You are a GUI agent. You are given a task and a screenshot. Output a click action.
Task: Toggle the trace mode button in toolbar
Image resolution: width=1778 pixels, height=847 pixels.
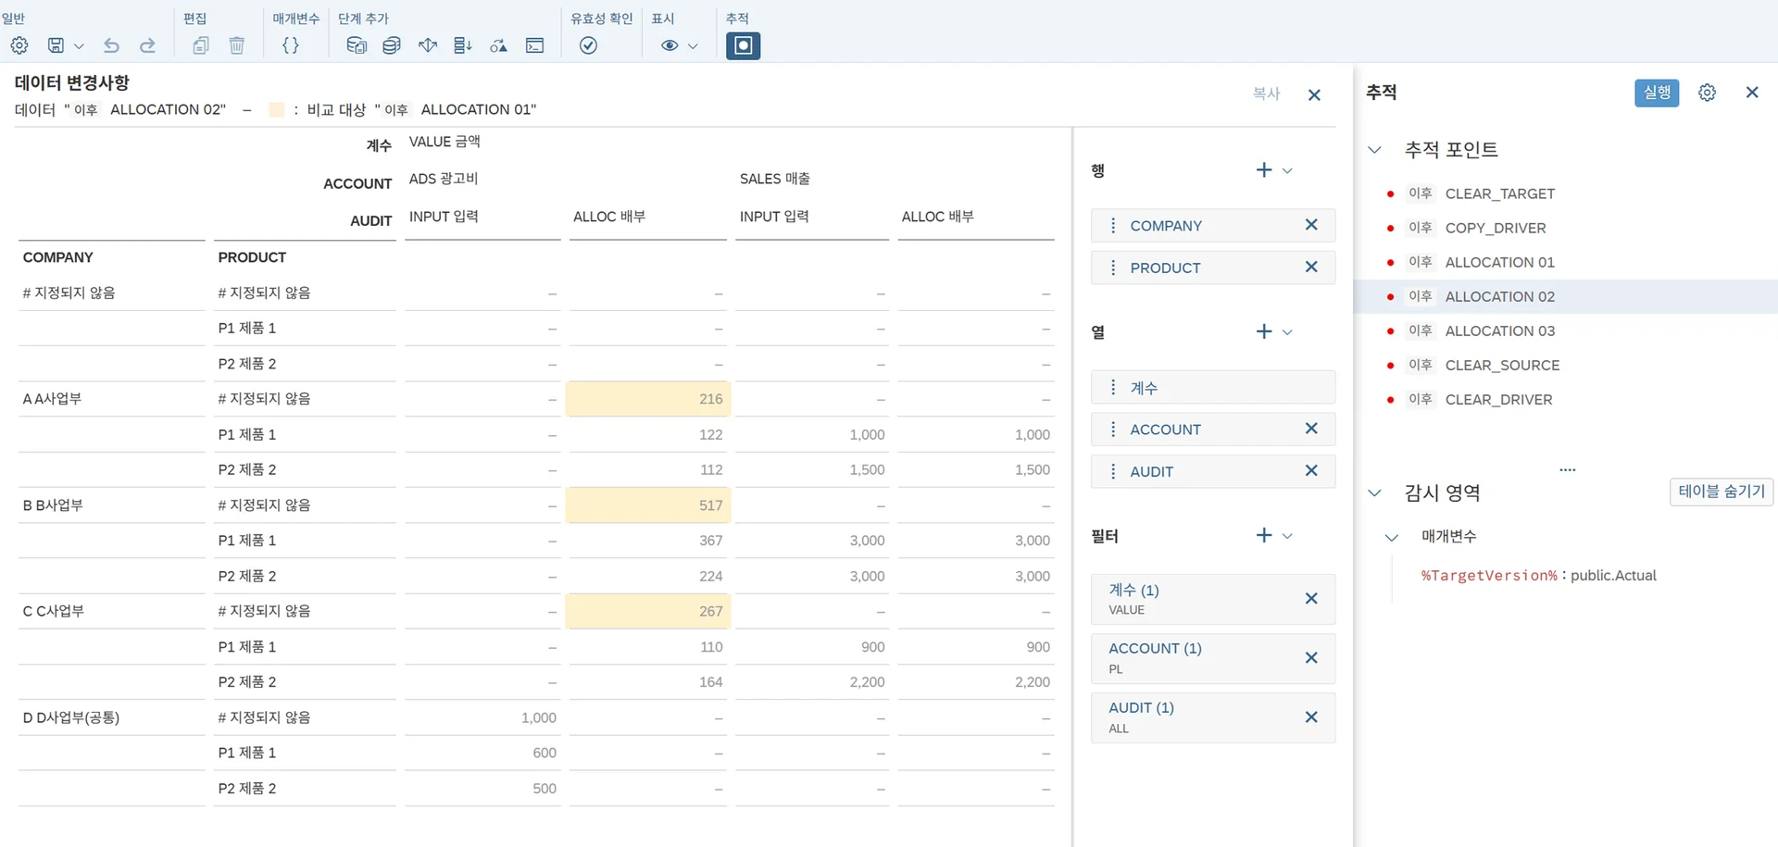coord(743,45)
